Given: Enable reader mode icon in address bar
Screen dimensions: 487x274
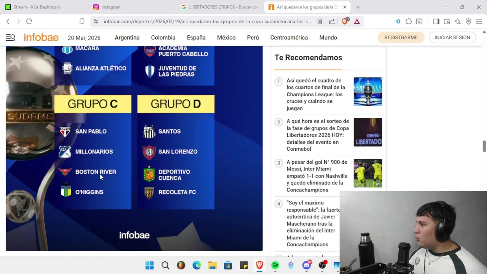Looking at the screenshot, I should 320,21.
